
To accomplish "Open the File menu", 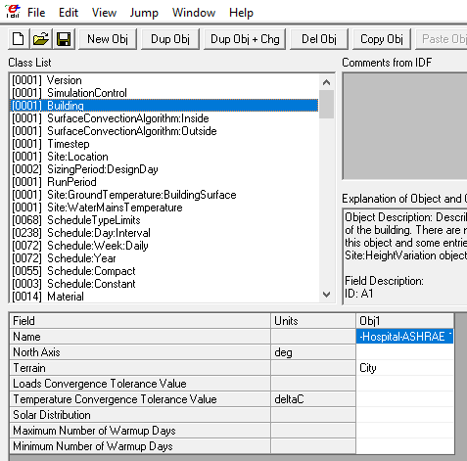I will pos(36,13).
